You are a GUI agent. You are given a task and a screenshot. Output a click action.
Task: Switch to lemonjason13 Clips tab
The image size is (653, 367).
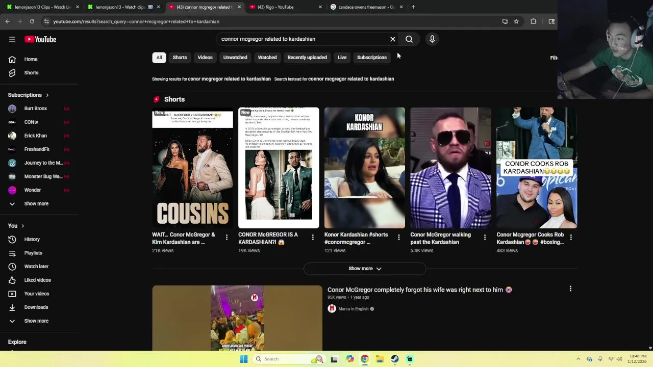43,7
